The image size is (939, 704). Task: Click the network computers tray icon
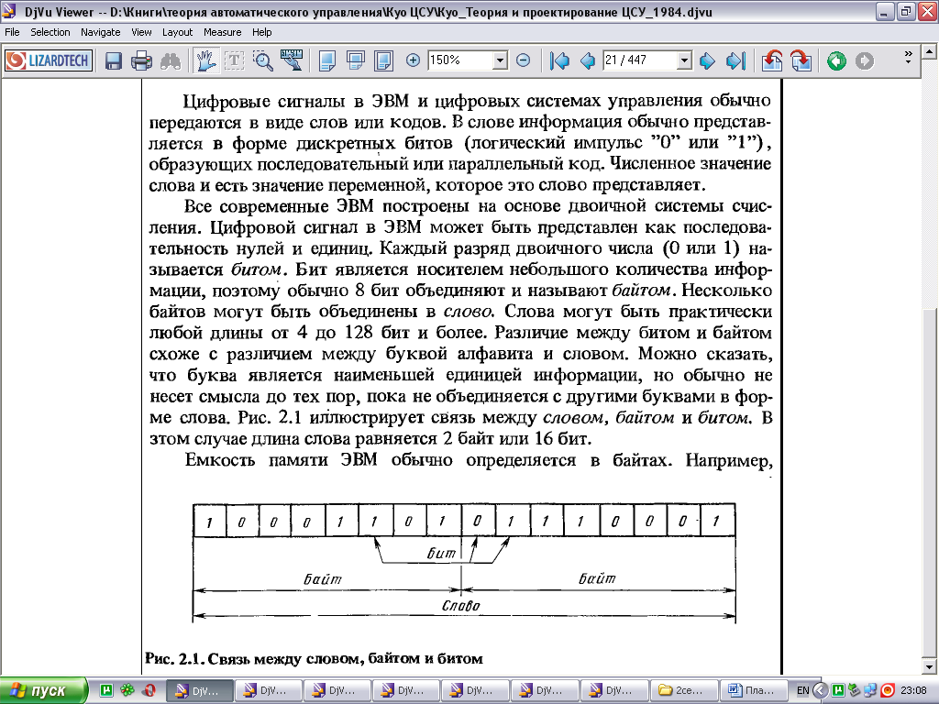pyautogui.click(x=871, y=690)
